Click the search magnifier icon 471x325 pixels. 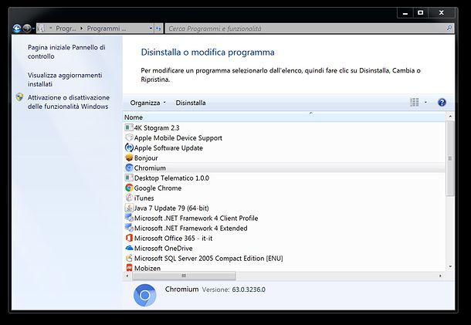click(x=449, y=29)
